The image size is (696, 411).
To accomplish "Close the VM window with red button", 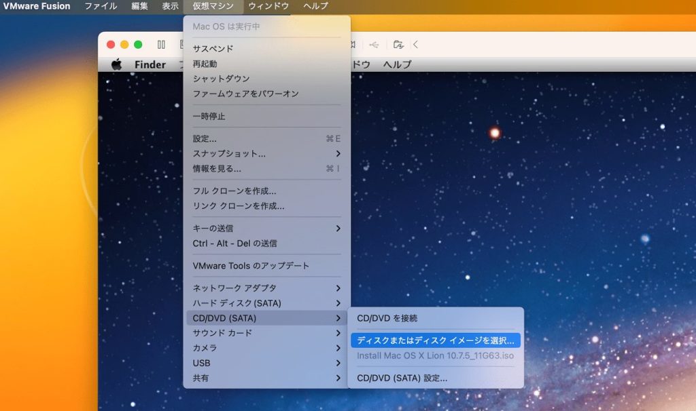I will tap(111, 44).
